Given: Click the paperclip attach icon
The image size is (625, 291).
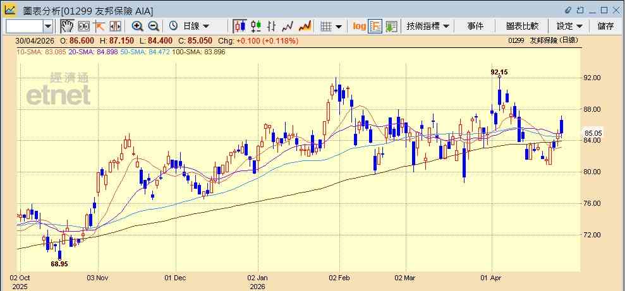Looking at the screenshot, I should click(x=568, y=10).
